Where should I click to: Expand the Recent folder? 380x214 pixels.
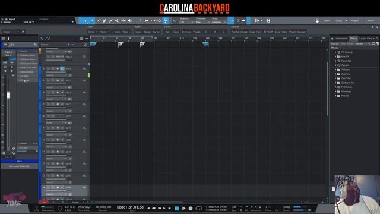coord(335,65)
